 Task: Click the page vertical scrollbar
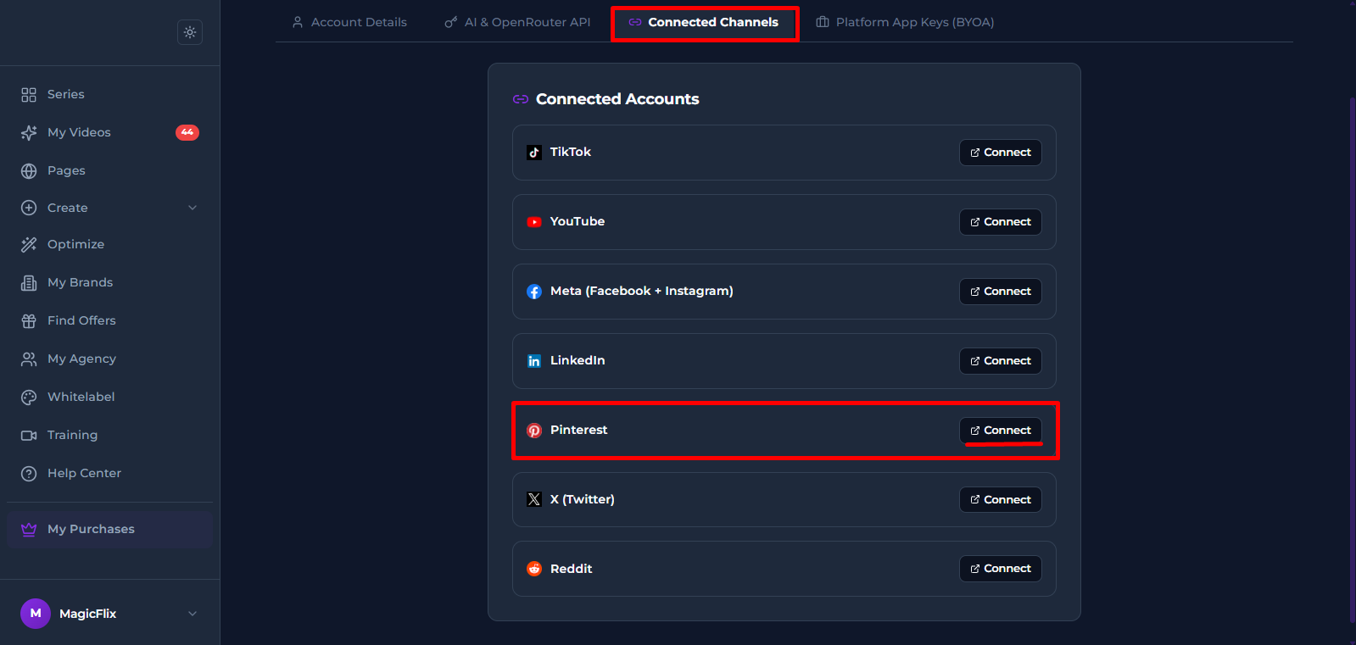[x=1352, y=360]
